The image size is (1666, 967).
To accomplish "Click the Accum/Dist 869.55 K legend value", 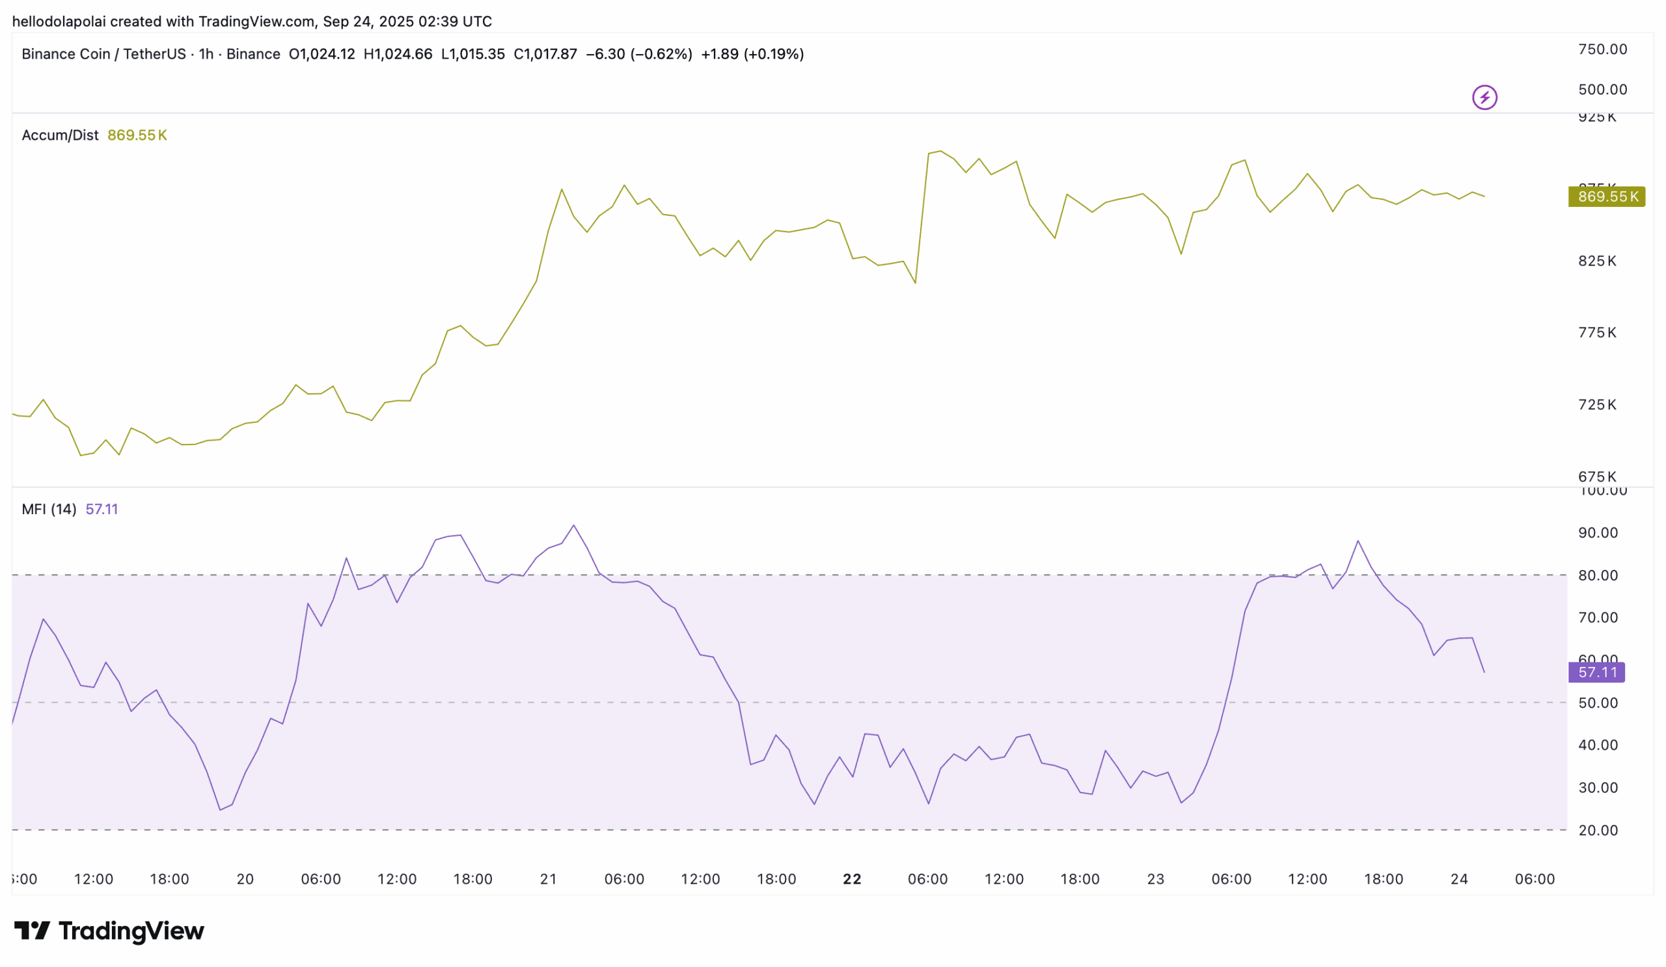I will pos(137,135).
